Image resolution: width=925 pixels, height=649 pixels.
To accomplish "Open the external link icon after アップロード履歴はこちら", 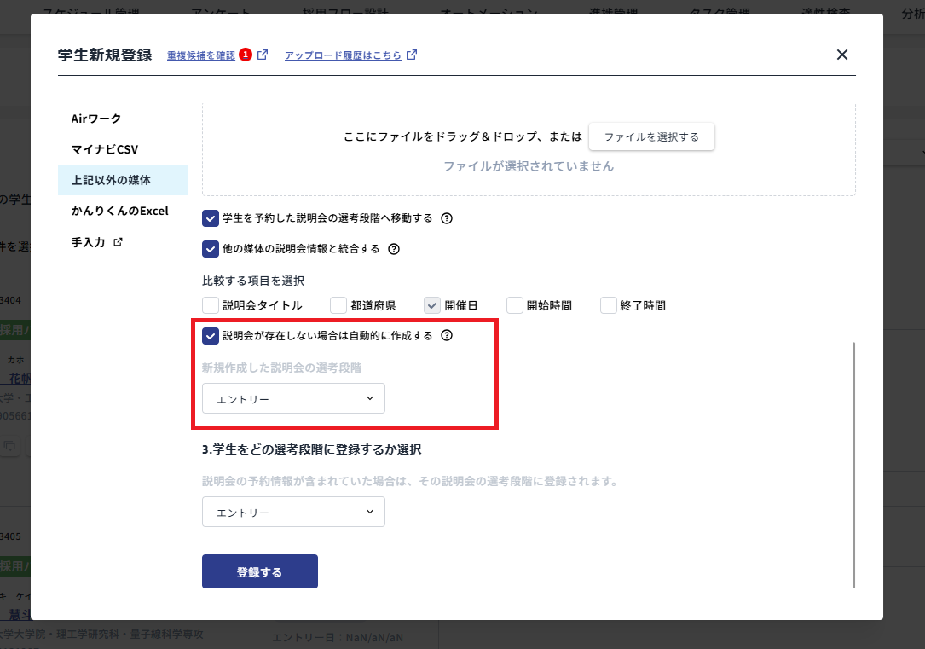I will (x=413, y=54).
